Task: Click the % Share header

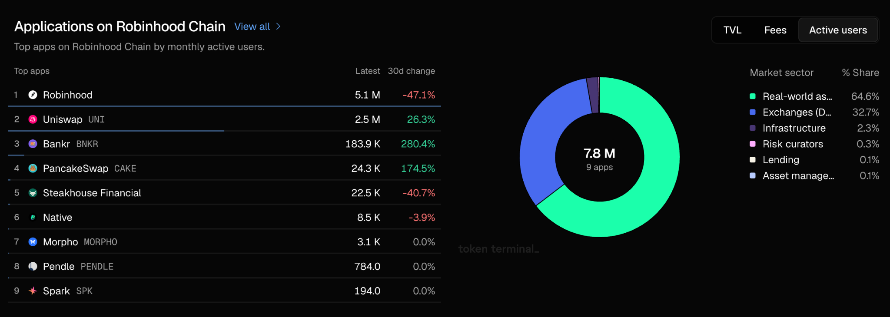Action: pos(860,73)
